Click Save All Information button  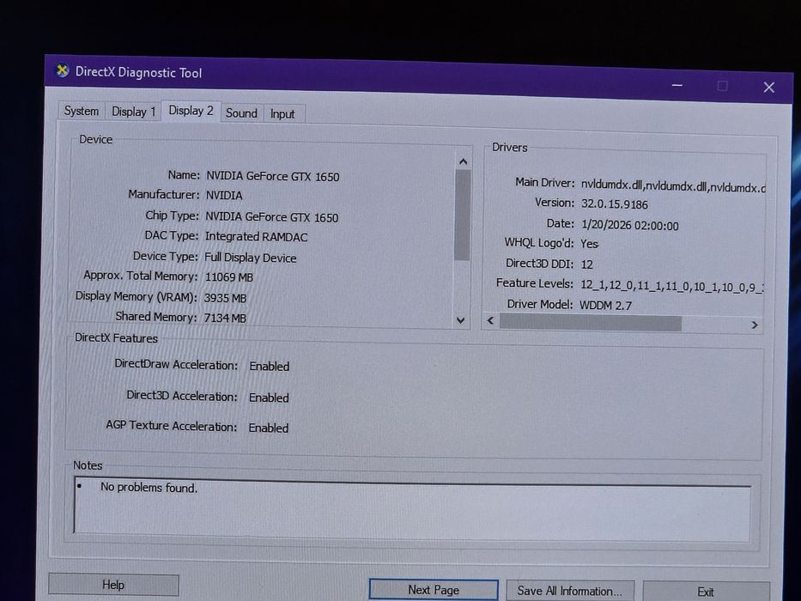click(x=570, y=591)
